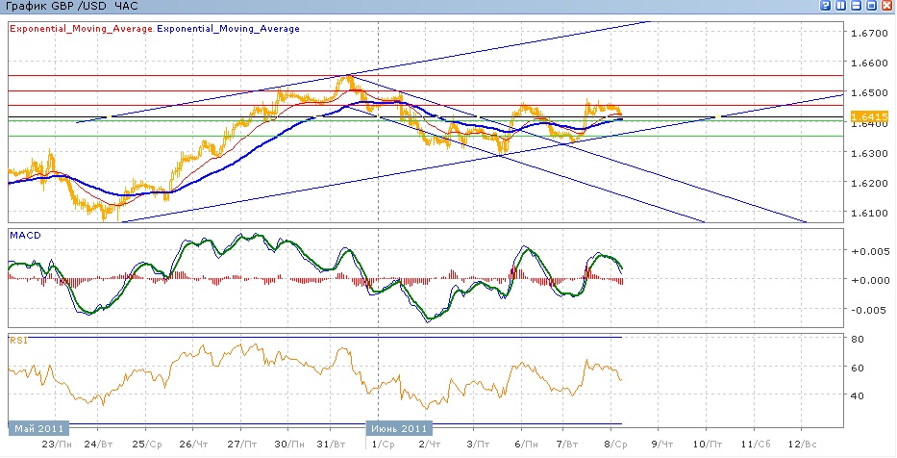Tile windows horizontally with the two-row icon
The height and width of the screenshot is (458, 897).
click(x=857, y=6)
